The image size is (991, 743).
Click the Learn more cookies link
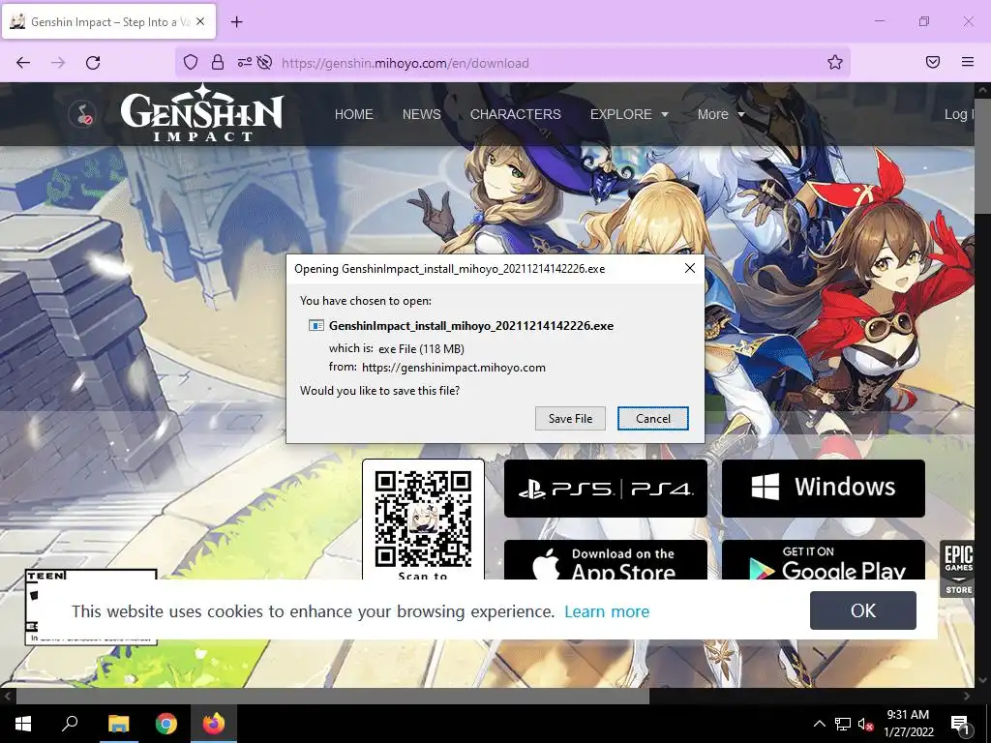tap(607, 611)
